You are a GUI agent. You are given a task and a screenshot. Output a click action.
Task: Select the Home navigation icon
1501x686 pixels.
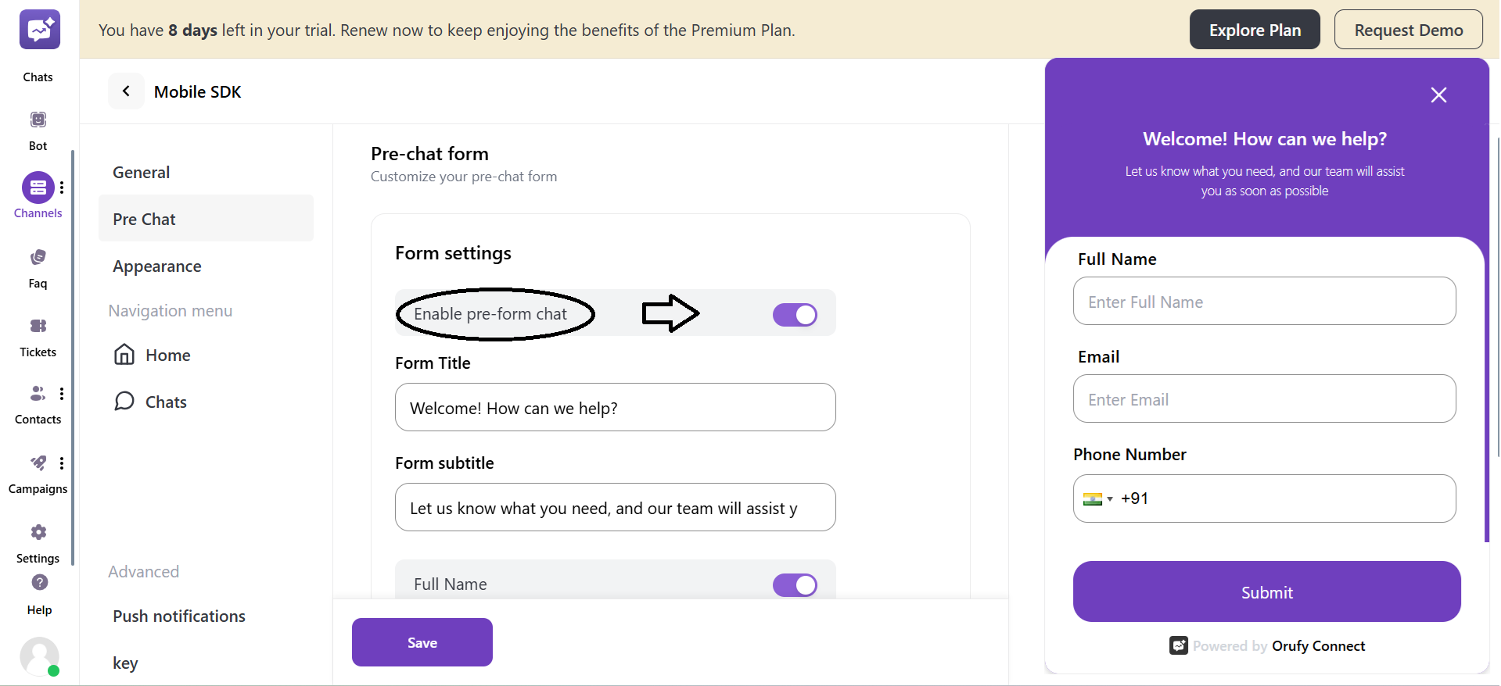coord(125,354)
